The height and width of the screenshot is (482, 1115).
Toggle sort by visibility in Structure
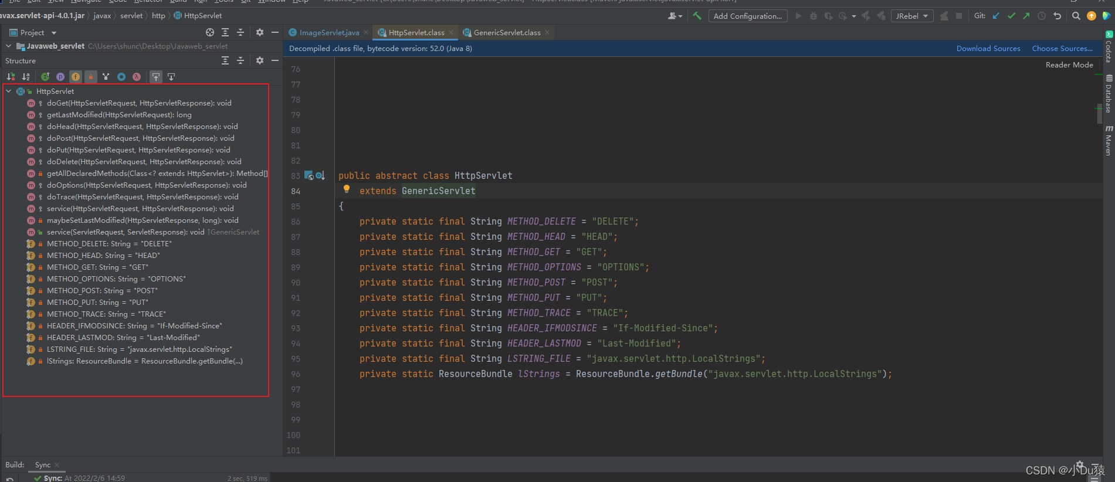(x=11, y=76)
